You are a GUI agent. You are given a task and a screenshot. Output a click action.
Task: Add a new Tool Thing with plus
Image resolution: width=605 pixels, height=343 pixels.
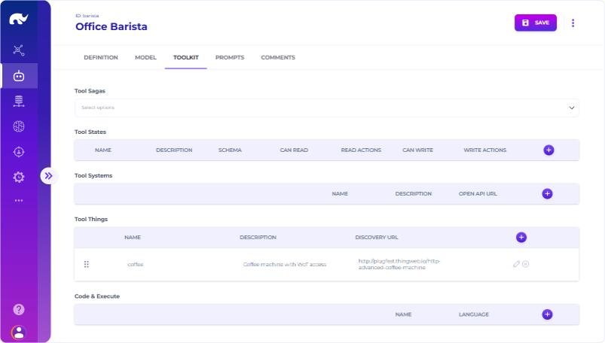[x=521, y=237]
